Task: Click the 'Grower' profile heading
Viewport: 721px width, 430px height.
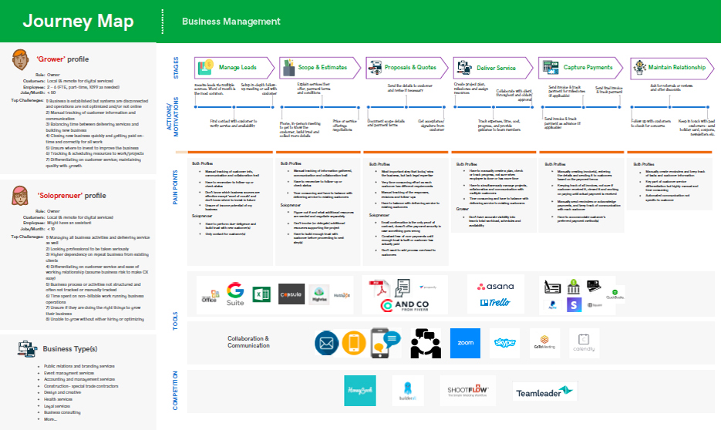Action: [x=62, y=59]
